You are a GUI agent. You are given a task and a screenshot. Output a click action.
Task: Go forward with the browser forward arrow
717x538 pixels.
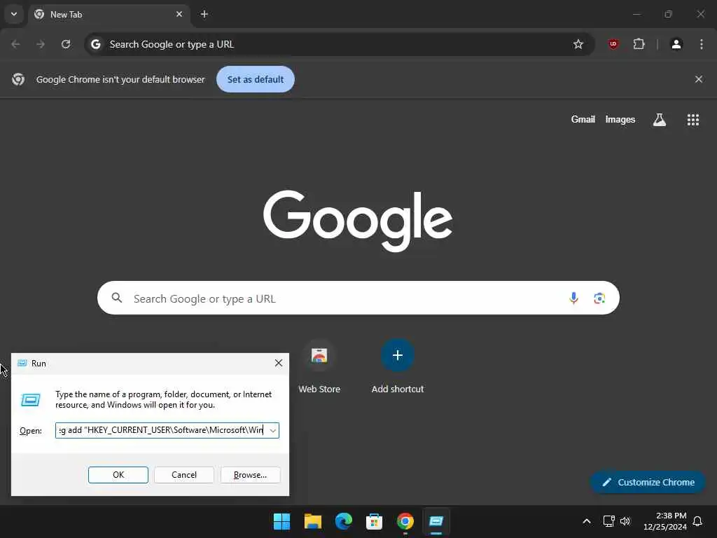click(41, 44)
